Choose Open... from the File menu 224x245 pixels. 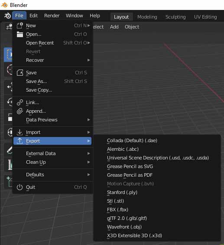pyautogui.click(x=52, y=34)
